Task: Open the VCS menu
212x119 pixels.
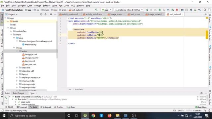Action: [73, 6]
